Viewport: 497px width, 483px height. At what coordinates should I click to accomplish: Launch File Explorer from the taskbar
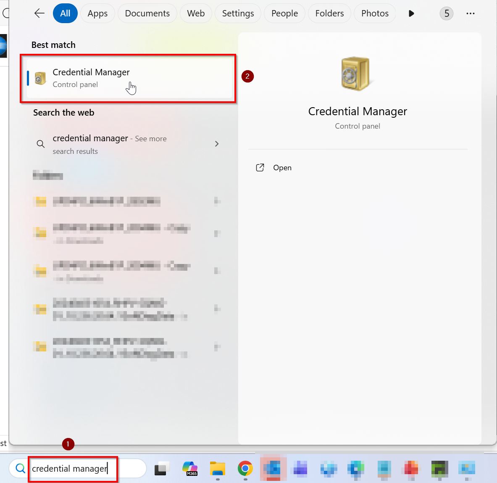tap(218, 468)
